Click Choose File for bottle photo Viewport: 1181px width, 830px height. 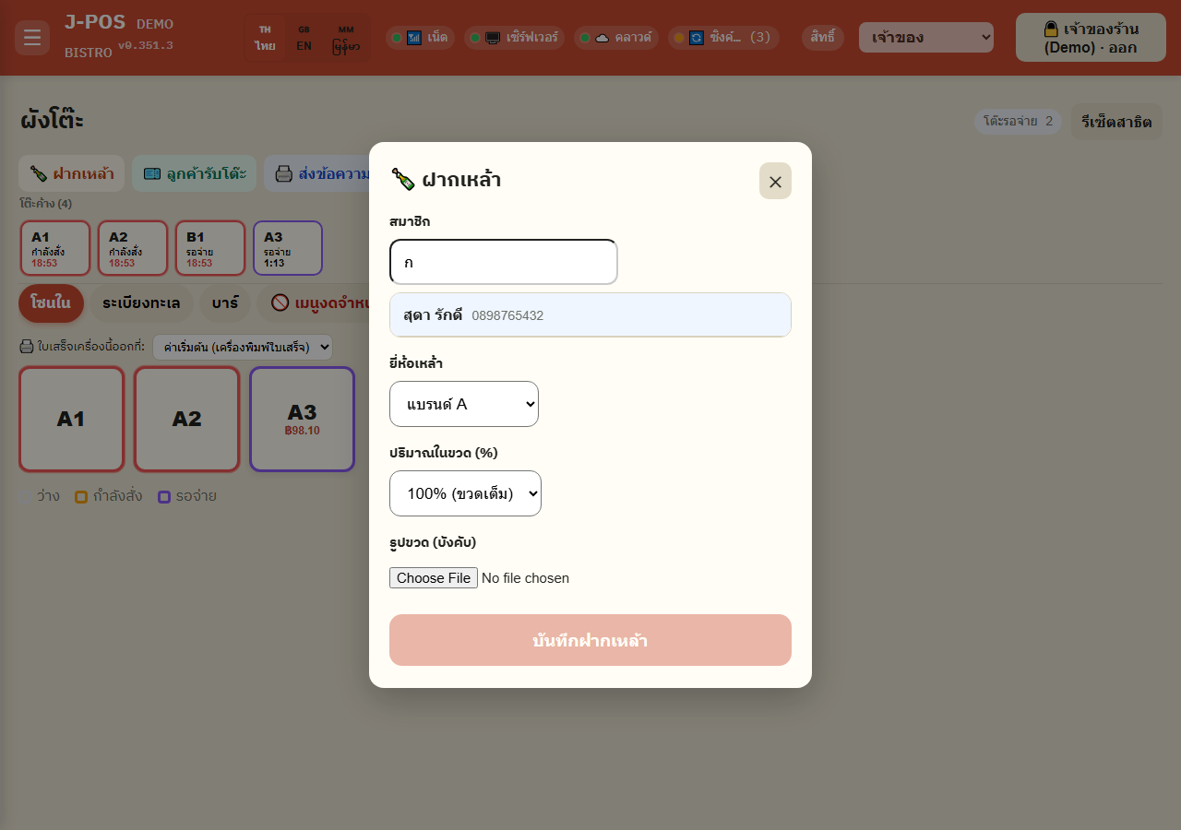click(434, 578)
